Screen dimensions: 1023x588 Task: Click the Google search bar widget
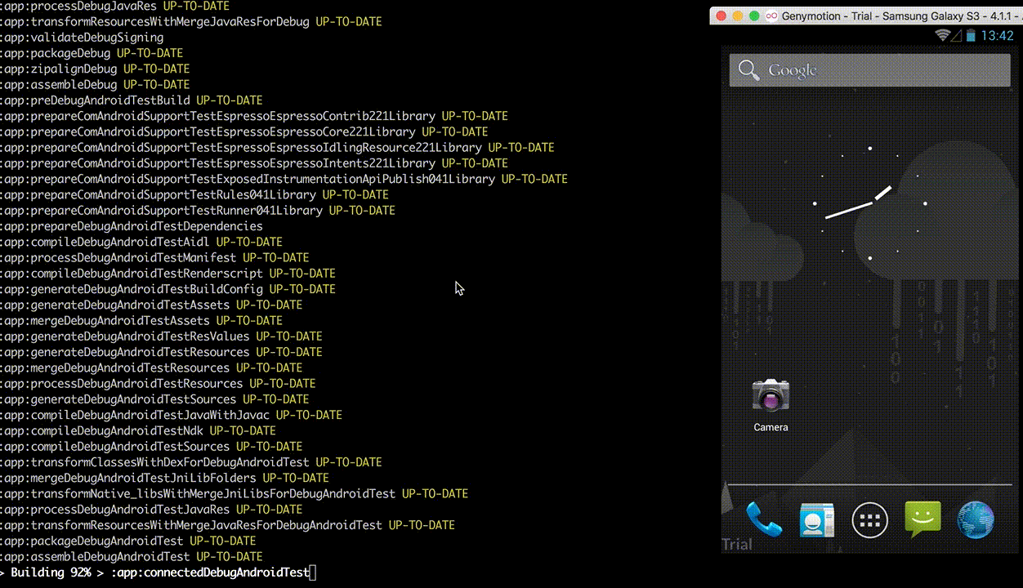(x=869, y=70)
